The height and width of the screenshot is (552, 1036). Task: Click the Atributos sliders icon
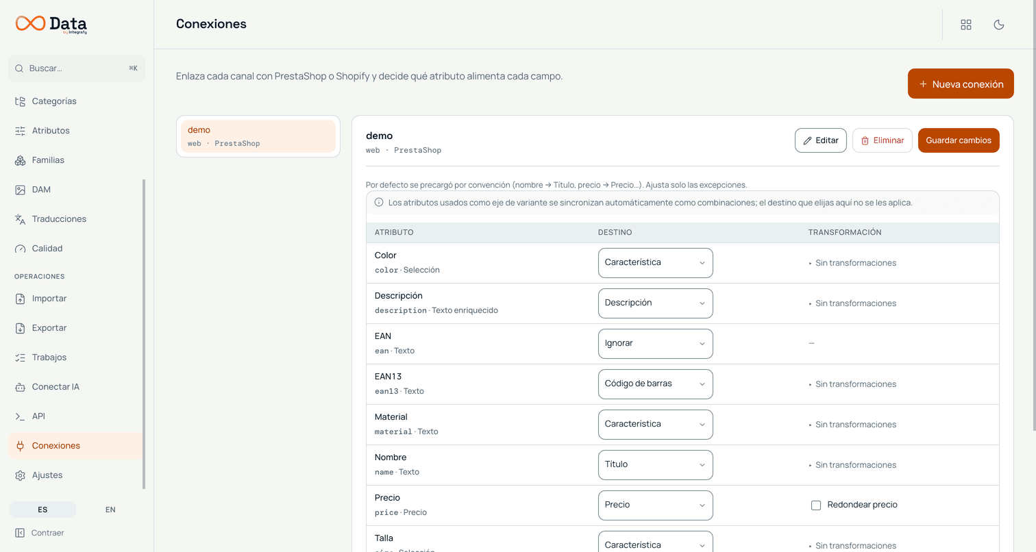[20, 131]
